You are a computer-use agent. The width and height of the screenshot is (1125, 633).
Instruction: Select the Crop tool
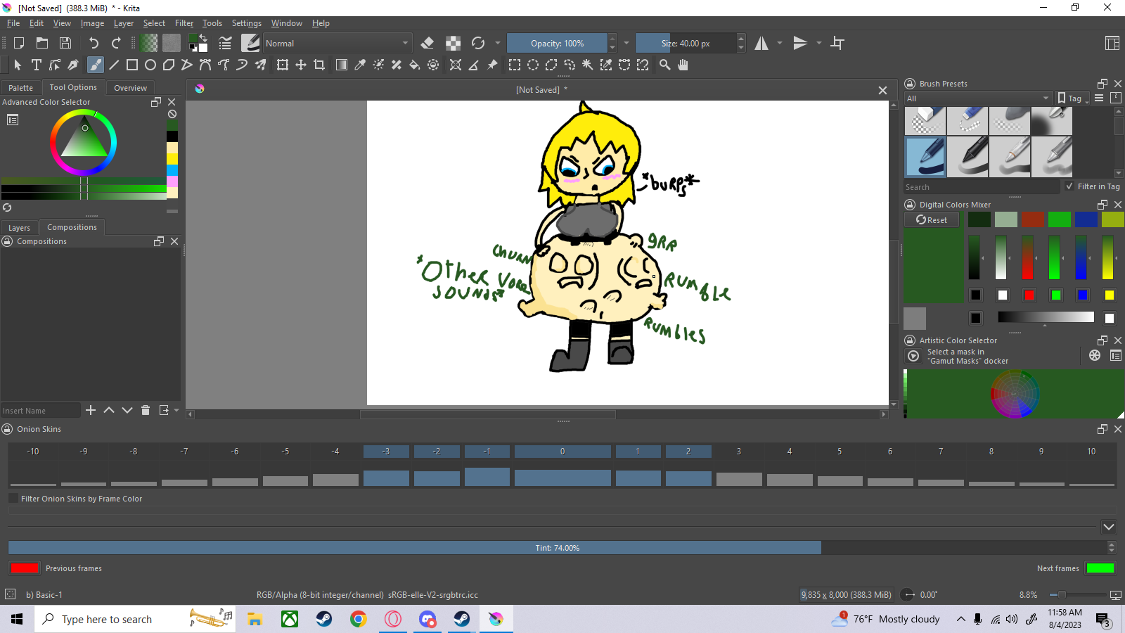[319, 65]
